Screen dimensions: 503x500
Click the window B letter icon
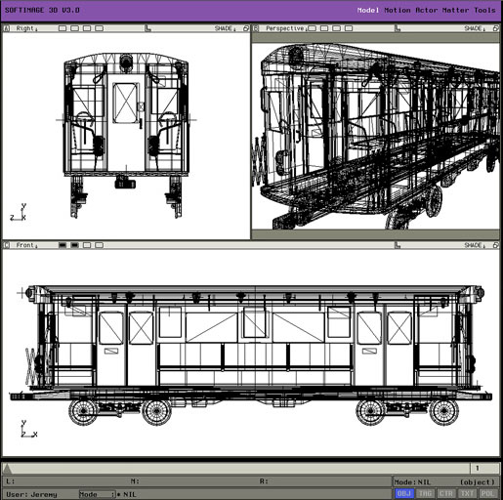click(x=256, y=28)
